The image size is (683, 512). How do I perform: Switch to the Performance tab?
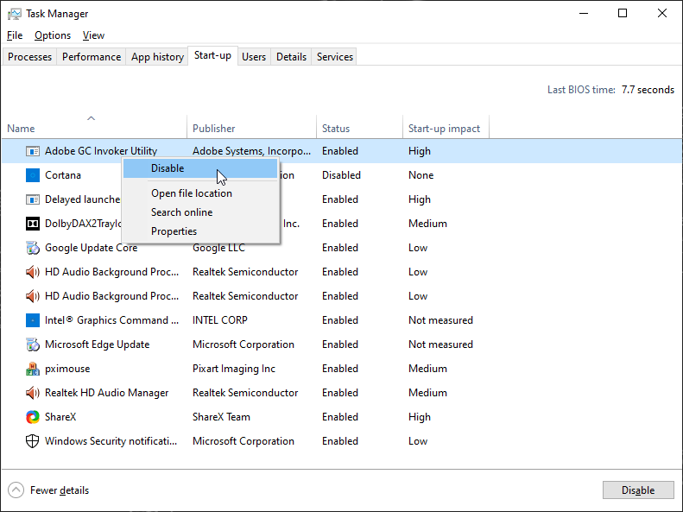pos(92,57)
